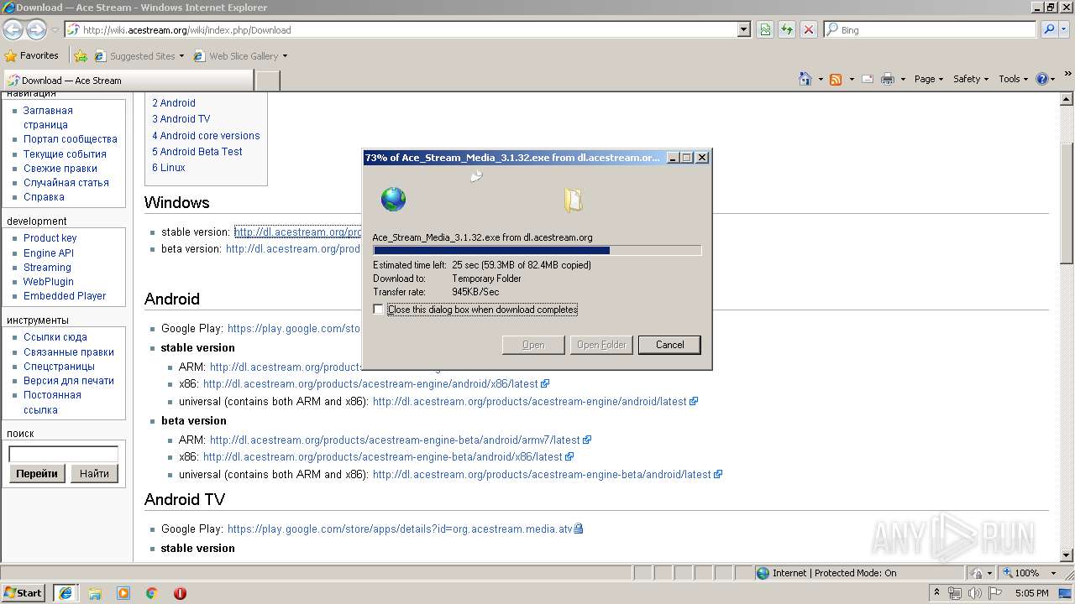Expand the Web Slice Gallery dropdown

click(x=285, y=56)
